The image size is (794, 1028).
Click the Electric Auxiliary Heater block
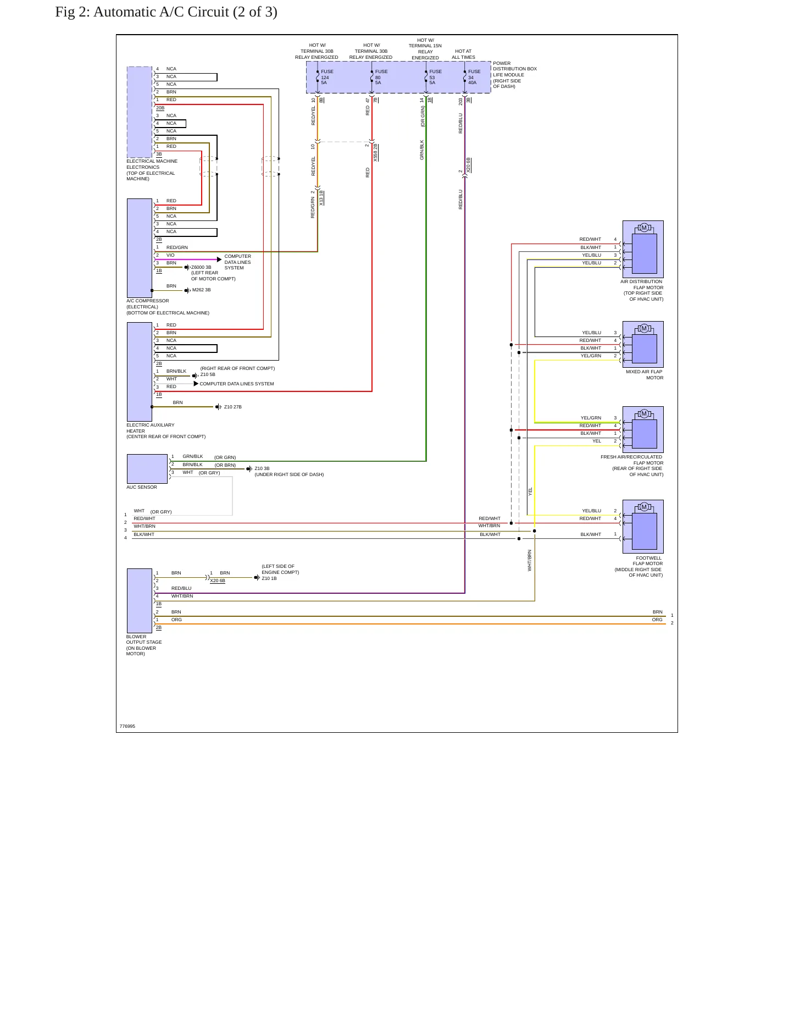pyautogui.click(x=140, y=372)
